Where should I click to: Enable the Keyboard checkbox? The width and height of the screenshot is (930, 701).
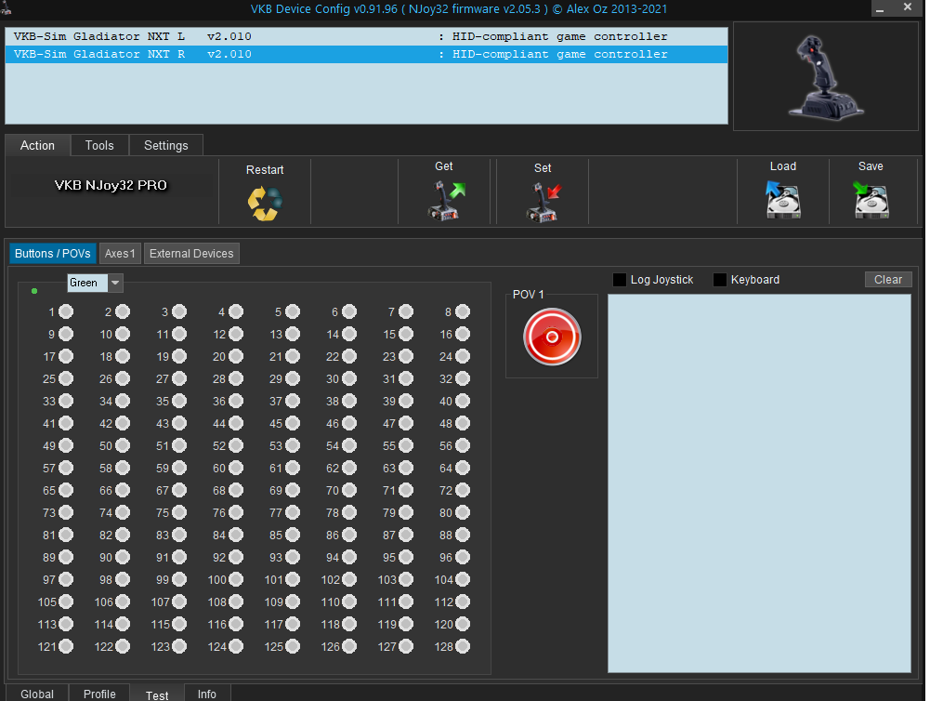(x=719, y=280)
